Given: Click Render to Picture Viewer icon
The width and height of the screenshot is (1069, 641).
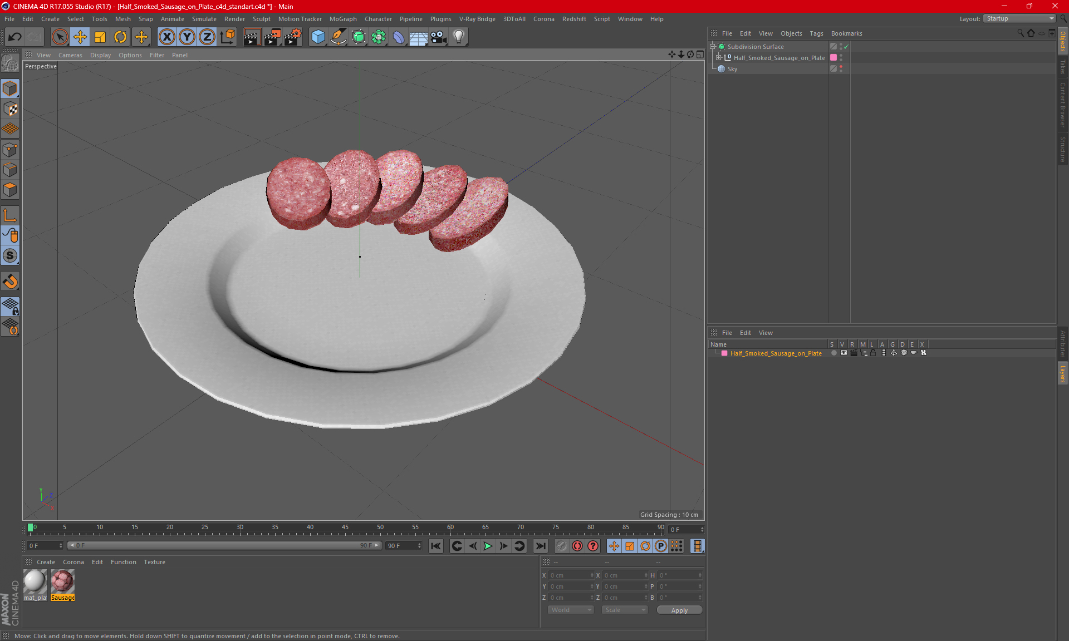Looking at the screenshot, I should 272,37.
